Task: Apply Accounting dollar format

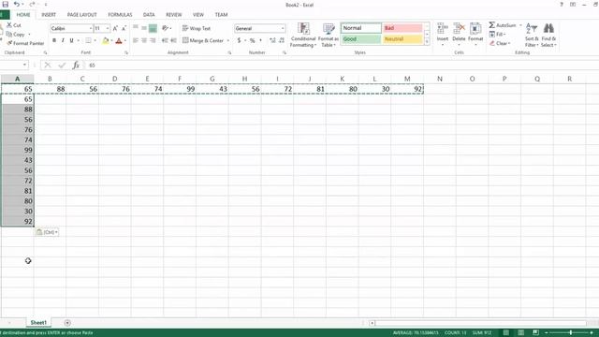Action: (x=240, y=40)
